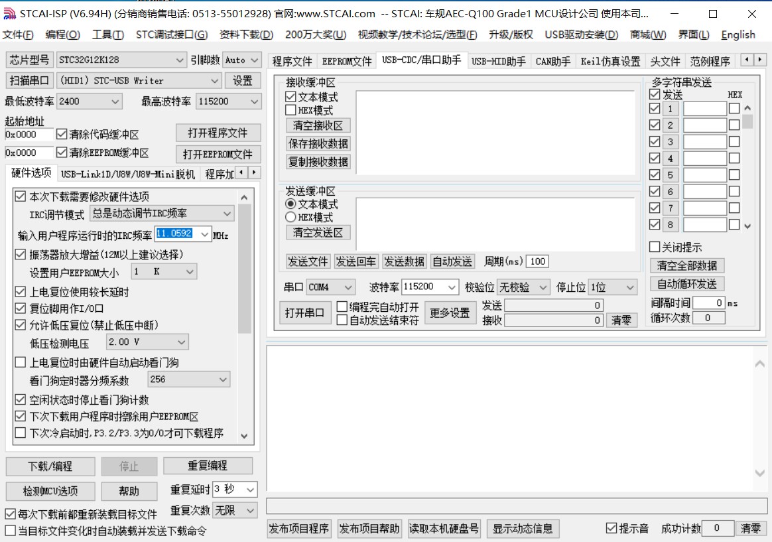This screenshot has width=772, height=542.
Task: Open Keil仿真设置 tab
Action: tap(611, 62)
